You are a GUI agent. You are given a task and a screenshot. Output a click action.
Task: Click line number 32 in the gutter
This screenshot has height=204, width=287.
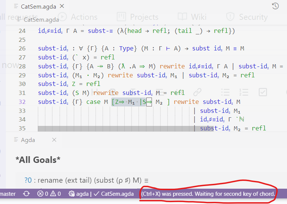pos(22,102)
